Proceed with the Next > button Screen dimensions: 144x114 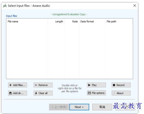click(x=79, y=107)
